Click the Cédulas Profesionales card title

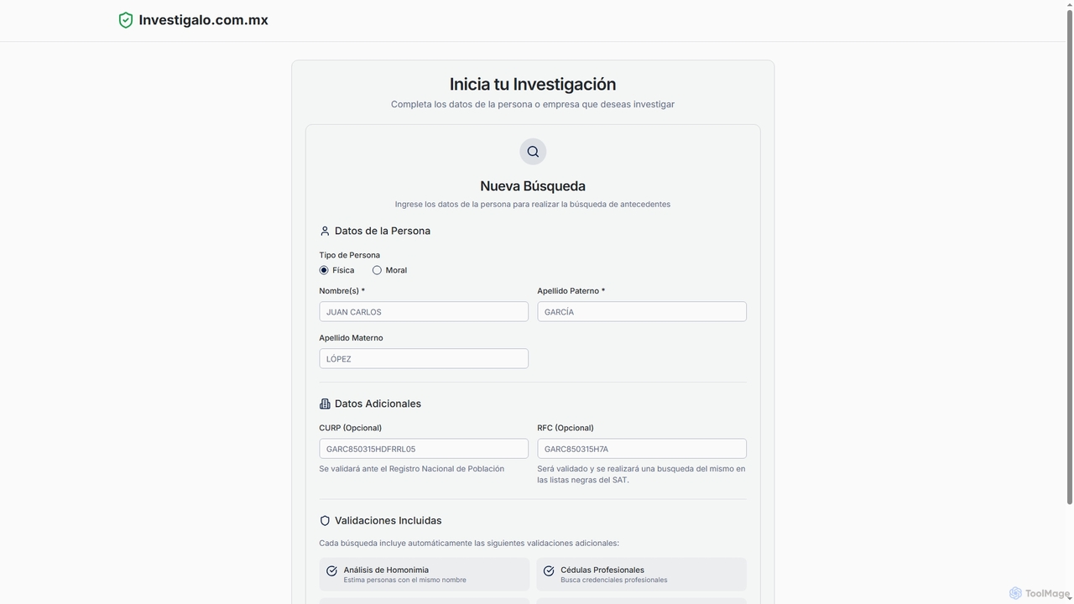tap(602, 570)
